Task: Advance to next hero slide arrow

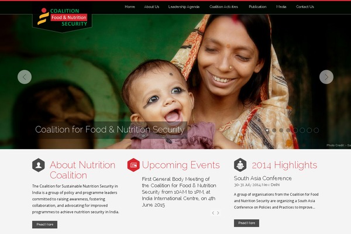Action: 326,77
